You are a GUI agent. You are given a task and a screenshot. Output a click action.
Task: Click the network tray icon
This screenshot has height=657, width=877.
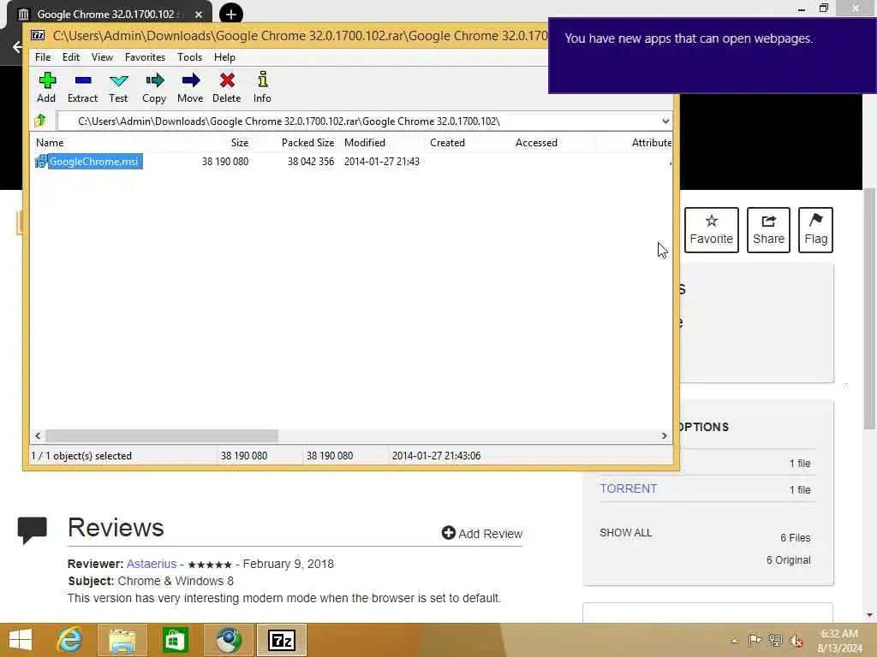[775, 640]
